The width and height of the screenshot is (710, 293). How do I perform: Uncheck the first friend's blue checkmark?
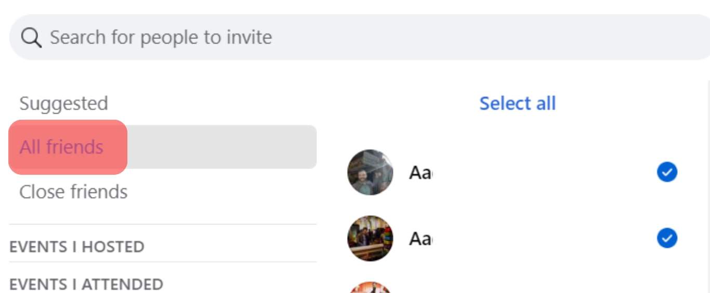click(x=667, y=172)
